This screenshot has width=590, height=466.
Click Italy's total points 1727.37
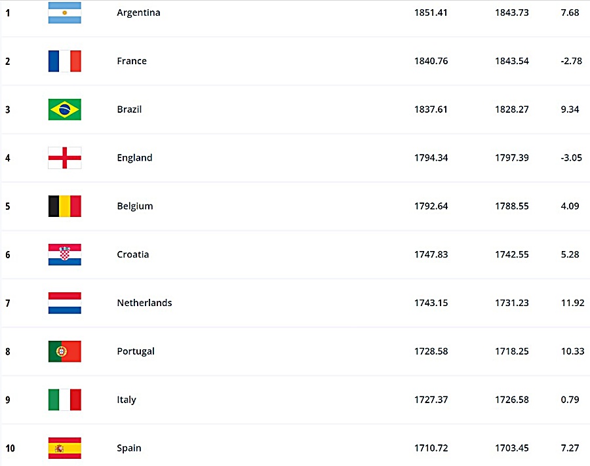tap(431, 399)
